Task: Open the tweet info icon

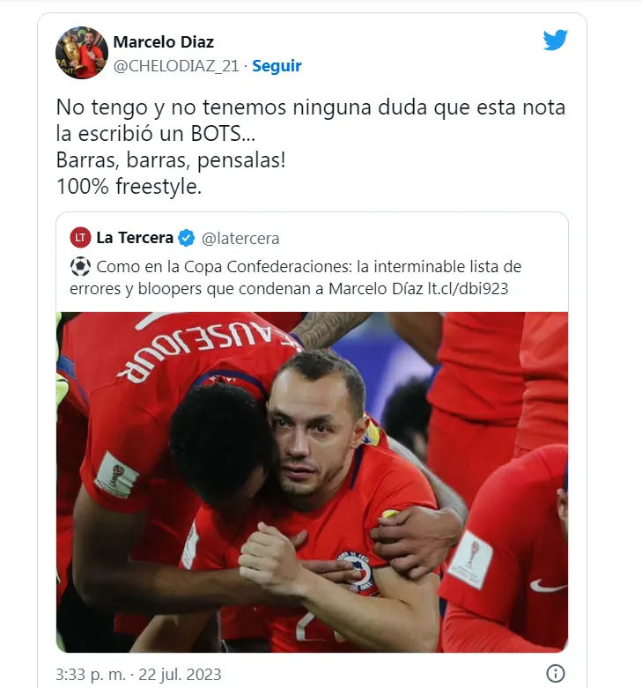Action: (555, 673)
